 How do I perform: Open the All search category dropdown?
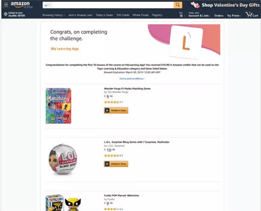[x=47, y=5]
